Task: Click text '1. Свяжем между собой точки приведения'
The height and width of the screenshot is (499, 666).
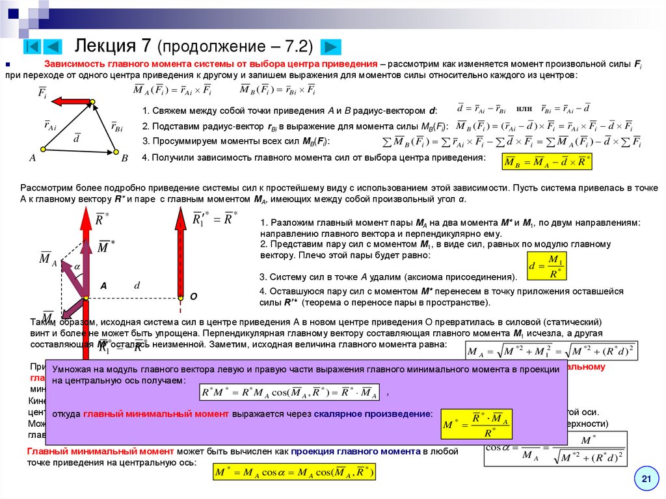Action: pyautogui.click(x=289, y=111)
